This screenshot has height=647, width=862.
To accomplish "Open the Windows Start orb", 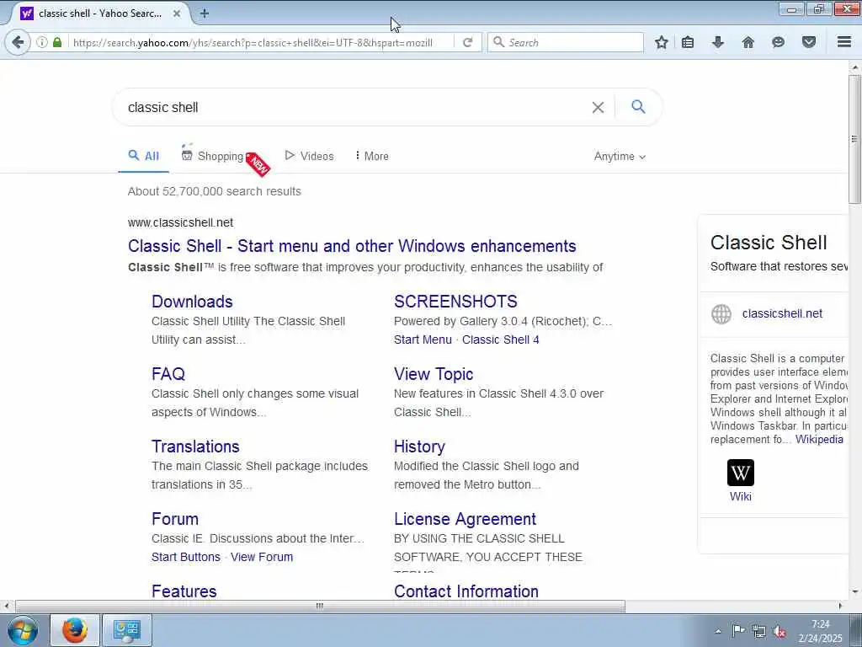I will pyautogui.click(x=23, y=630).
